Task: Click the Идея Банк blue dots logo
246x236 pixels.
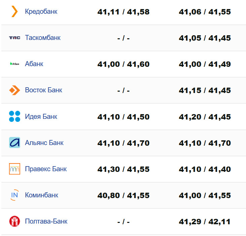Action: 14,116
